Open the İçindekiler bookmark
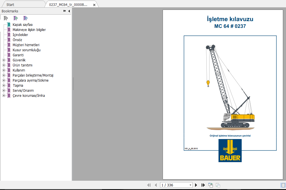The image size is (286, 190). click(x=20, y=35)
